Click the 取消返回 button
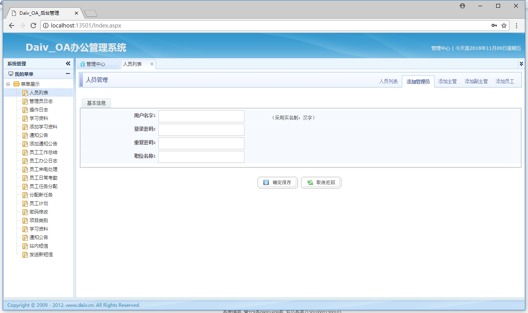 321,183
